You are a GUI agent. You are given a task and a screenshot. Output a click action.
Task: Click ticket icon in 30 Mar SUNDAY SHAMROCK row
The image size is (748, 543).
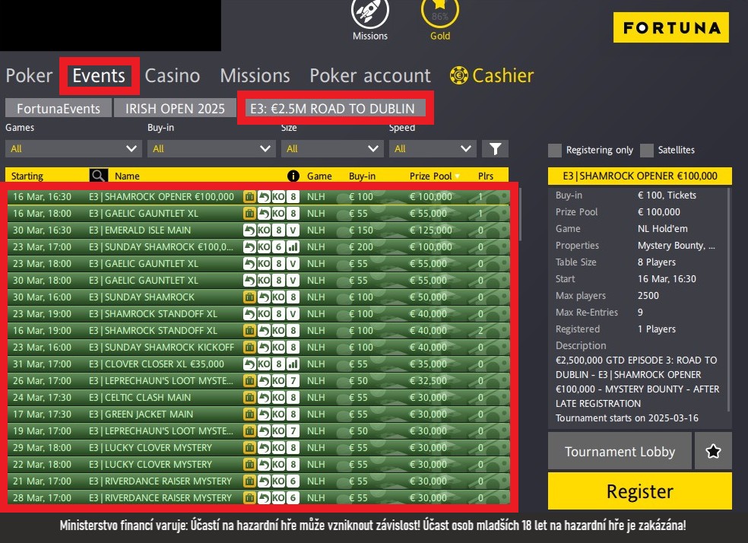(249, 297)
